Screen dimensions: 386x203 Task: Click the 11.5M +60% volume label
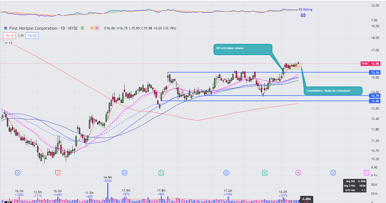(x=89, y=195)
